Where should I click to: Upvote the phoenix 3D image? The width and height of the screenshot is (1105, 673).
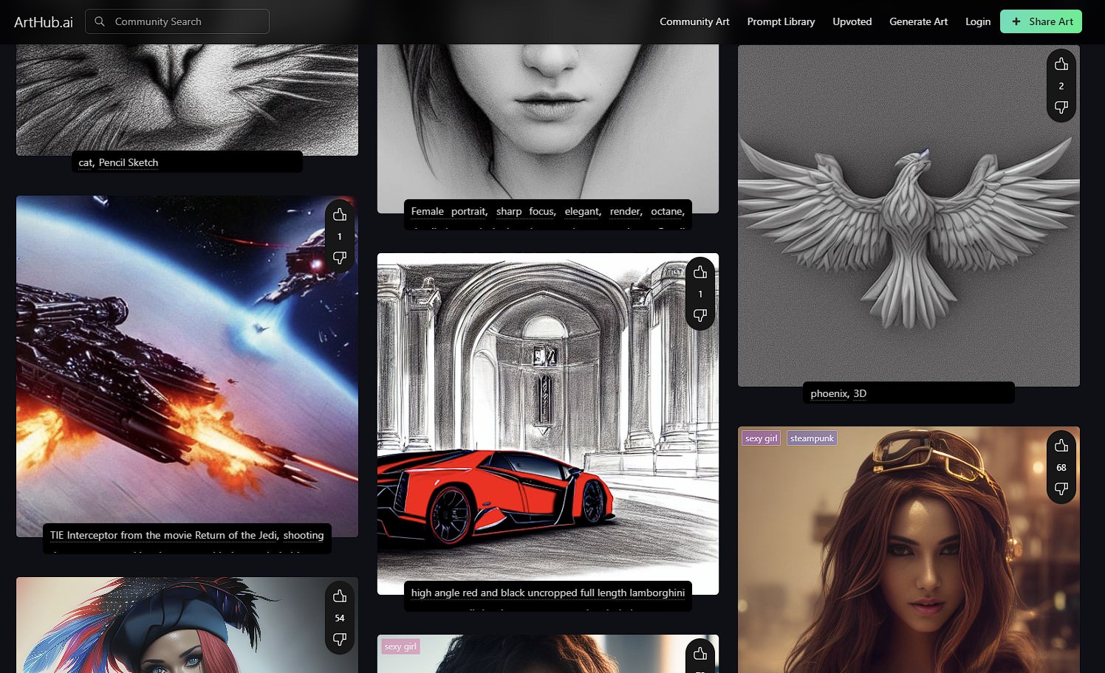click(x=1061, y=64)
